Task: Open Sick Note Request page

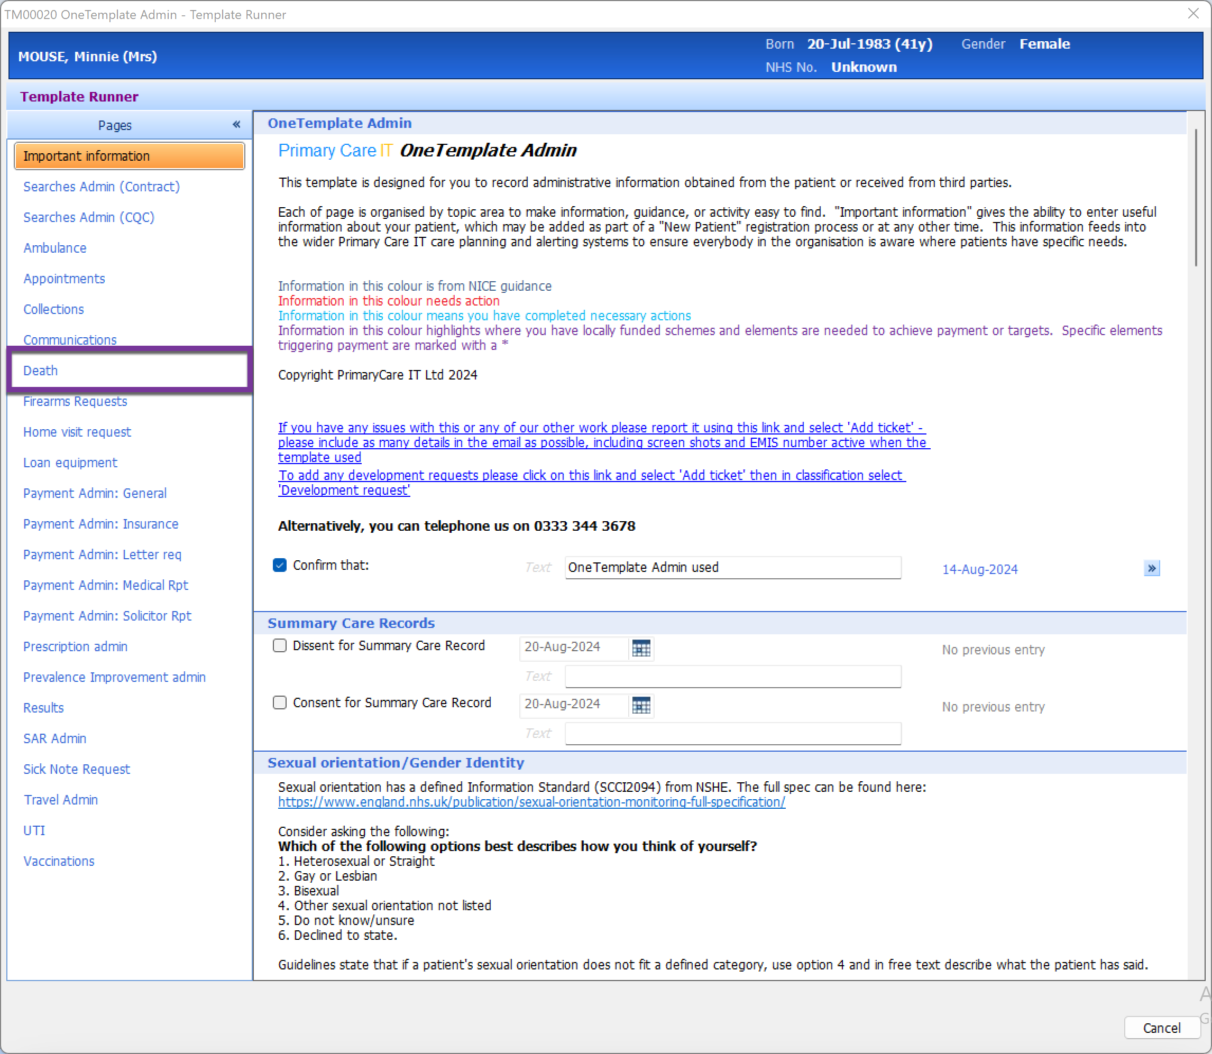Action: tap(77, 769)
